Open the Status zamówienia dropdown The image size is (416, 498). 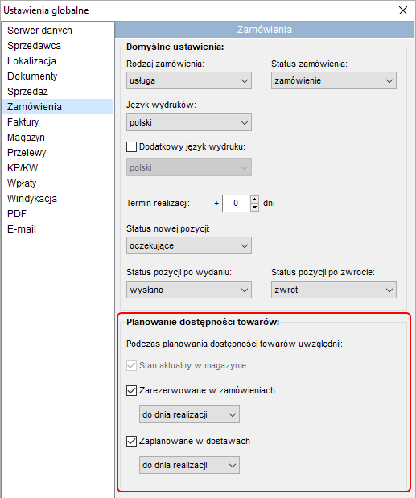pos(334,80)
